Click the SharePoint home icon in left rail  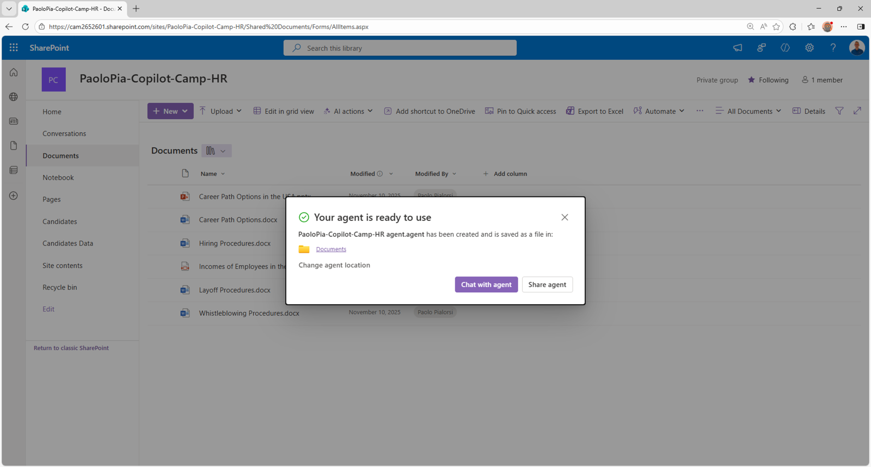pos(14,72)
